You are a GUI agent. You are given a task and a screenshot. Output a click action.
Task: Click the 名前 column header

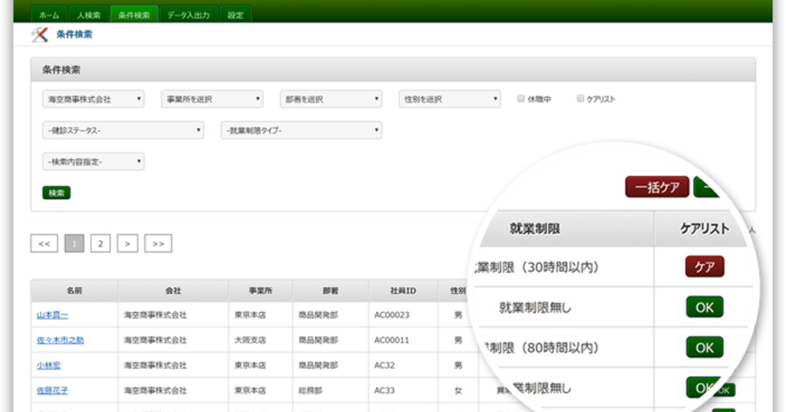click(74, 290)
